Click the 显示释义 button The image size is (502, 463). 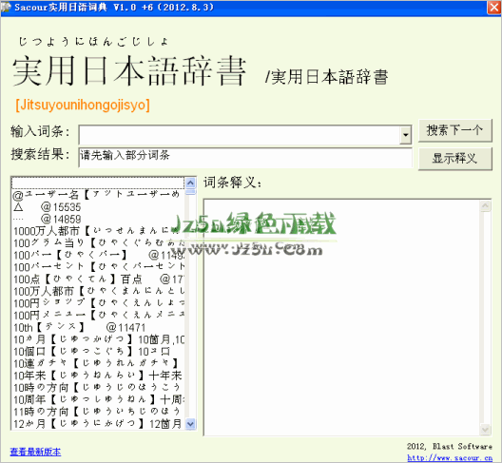pos(454,159)
